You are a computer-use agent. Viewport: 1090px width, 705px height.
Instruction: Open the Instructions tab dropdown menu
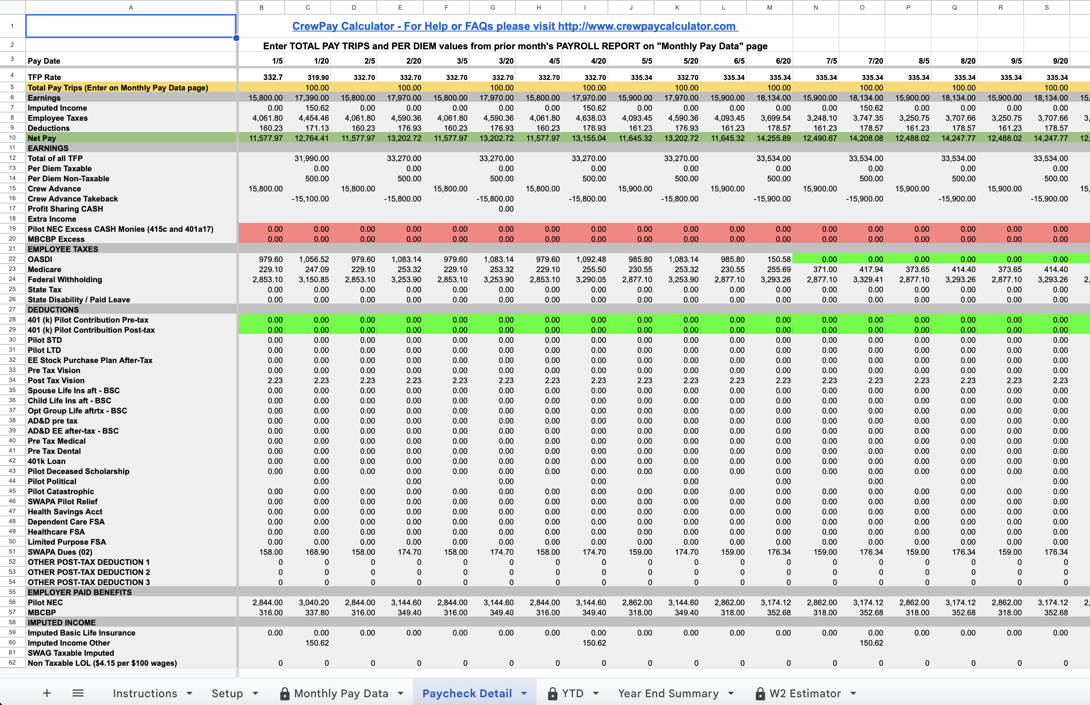[x=189, y=694]
